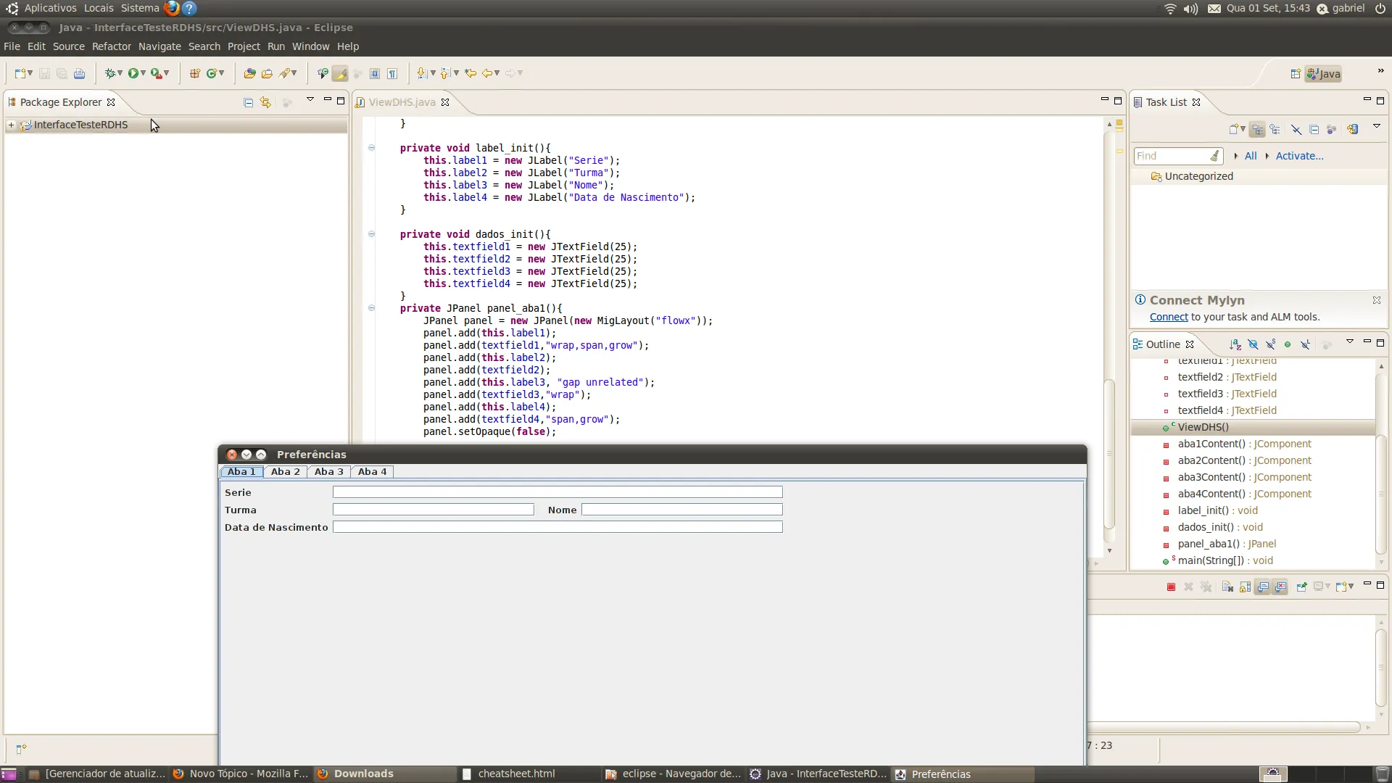Click the Debug bug icon in toolbar
This screenshot has width=1392, height=783.
110,73
